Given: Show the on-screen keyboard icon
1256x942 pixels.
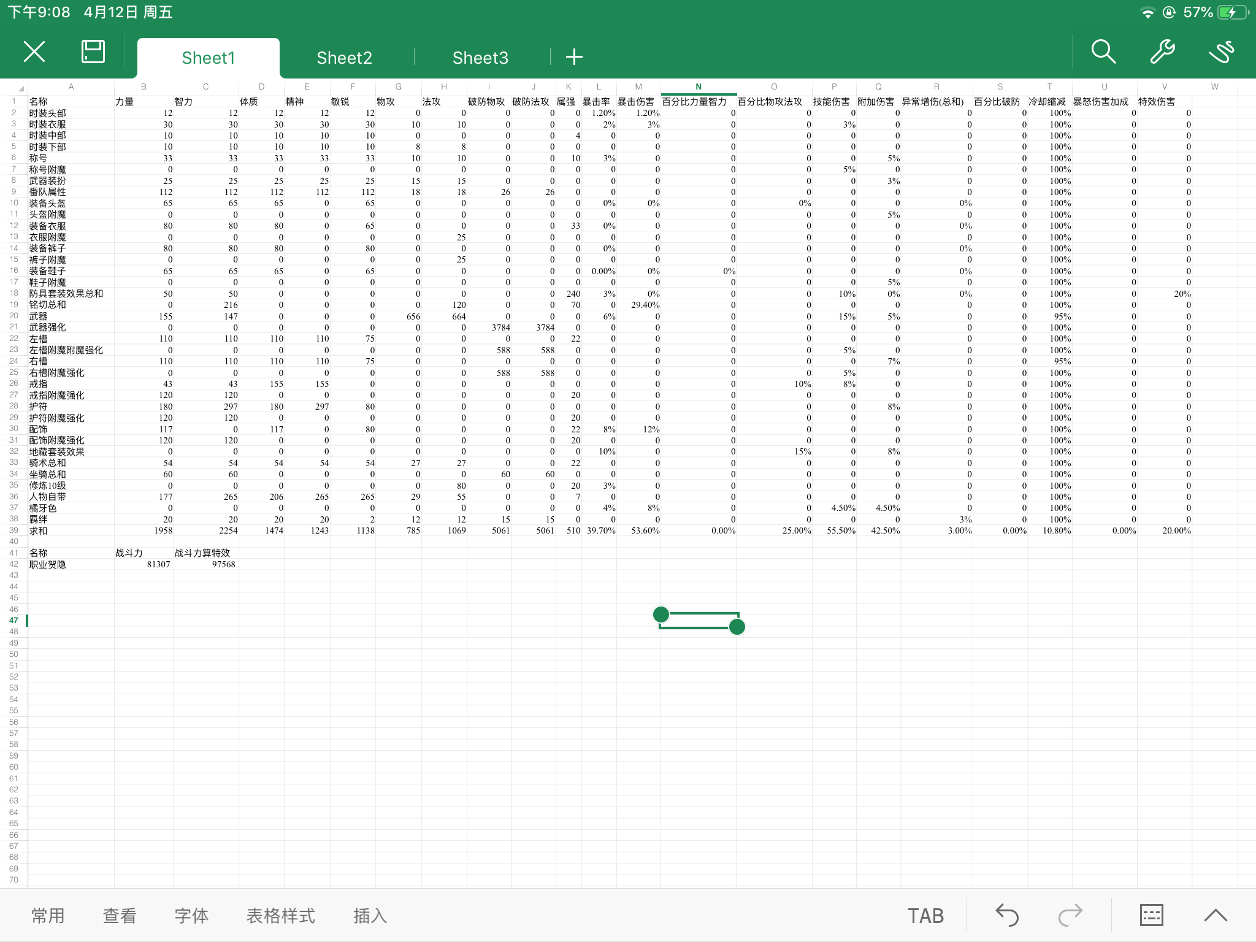Looking at the screenshot, I should coord(1151,916).
